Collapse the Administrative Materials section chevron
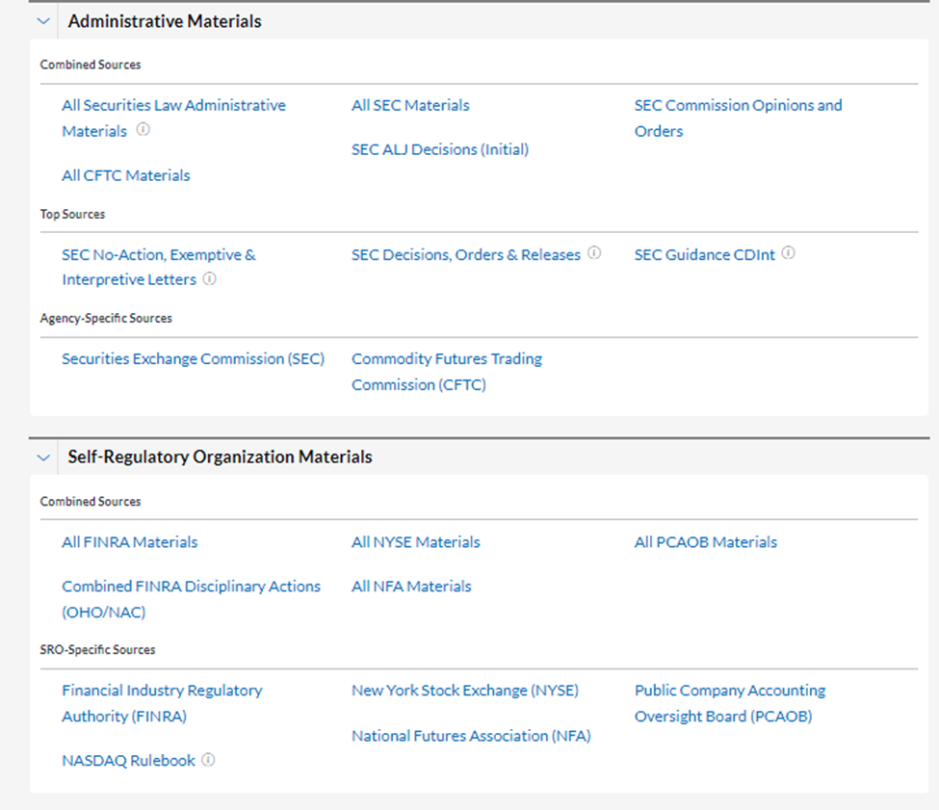 (43, 21)
